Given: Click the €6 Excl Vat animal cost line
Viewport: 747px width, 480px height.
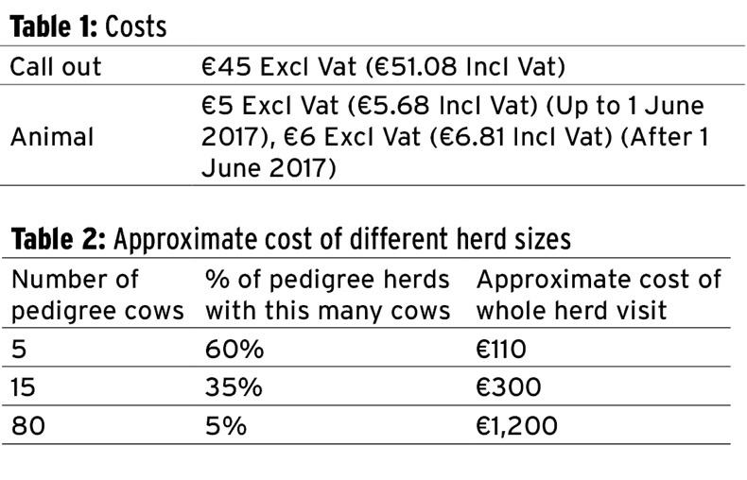Looking at the screenshot, I should tap(454, 137).
